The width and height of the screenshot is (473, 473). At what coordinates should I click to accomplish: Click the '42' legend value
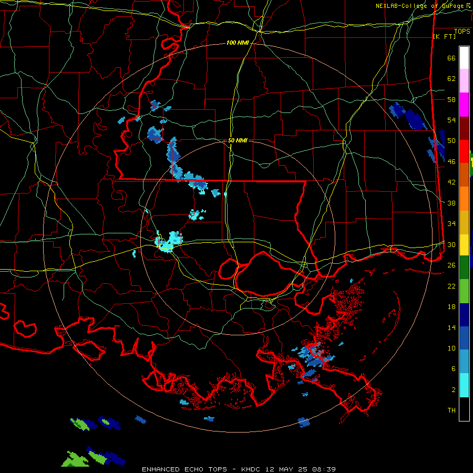(451, 182)
